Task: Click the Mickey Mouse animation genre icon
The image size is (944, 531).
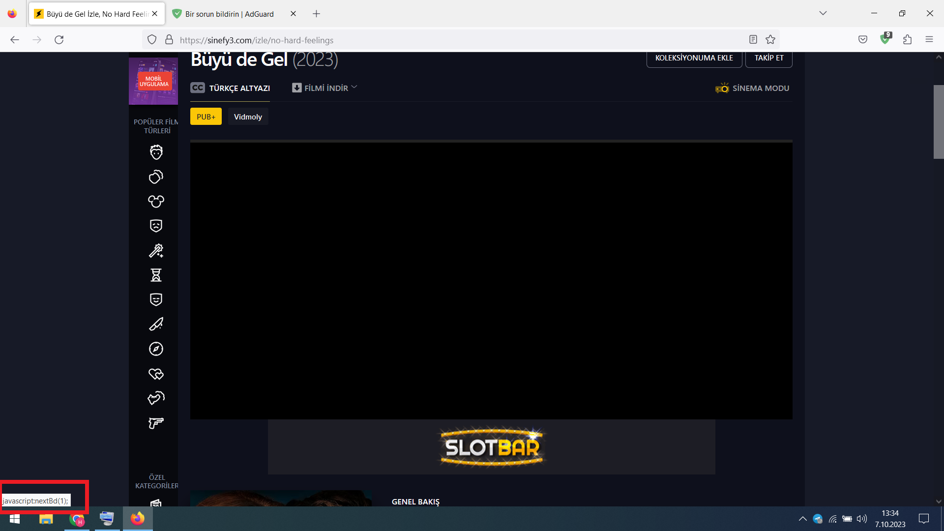Action: [156, 201]
